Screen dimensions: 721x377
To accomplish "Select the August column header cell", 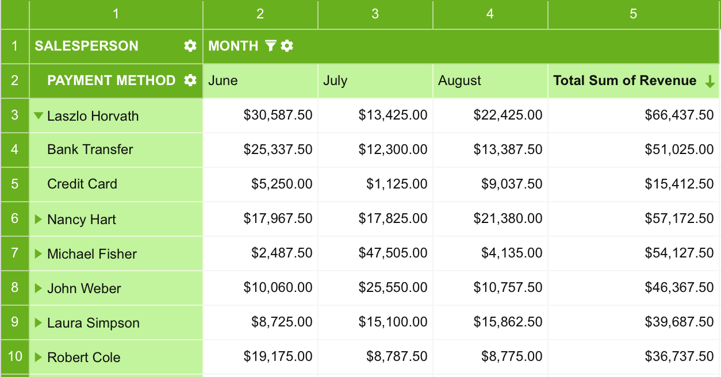I will coord(489,80).
